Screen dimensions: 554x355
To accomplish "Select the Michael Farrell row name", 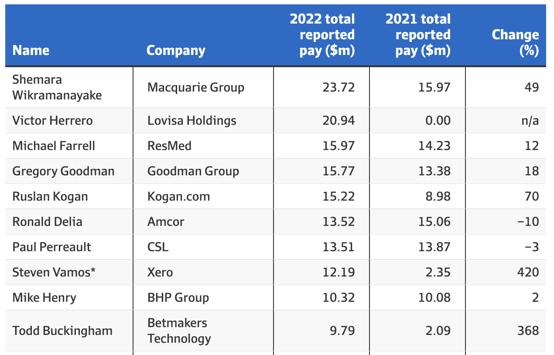I will click(54, 146).
